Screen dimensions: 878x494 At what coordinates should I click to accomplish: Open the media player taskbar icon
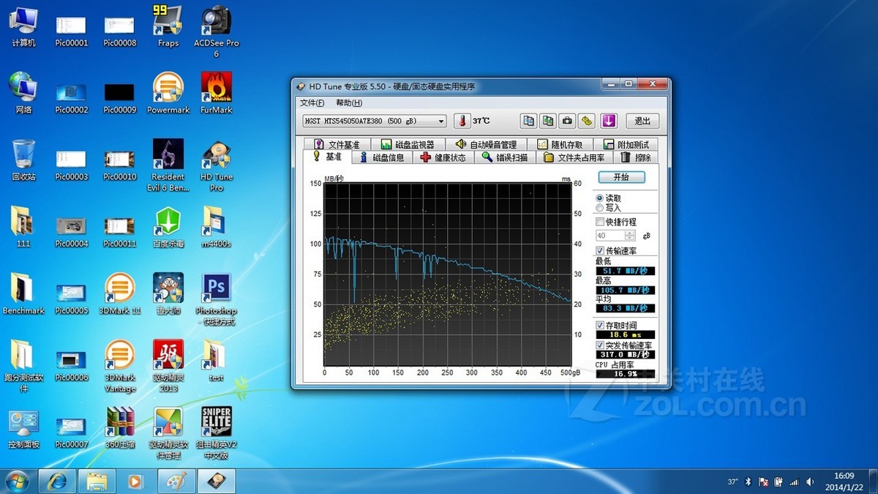tap(135, 481)
